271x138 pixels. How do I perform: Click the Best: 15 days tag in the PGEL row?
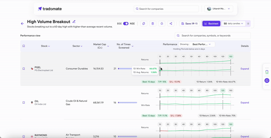click(149, 82)
